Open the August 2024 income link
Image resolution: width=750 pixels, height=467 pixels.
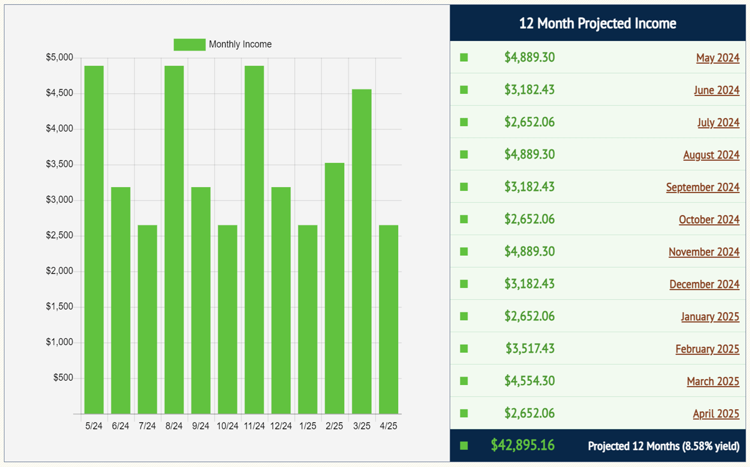711,154
